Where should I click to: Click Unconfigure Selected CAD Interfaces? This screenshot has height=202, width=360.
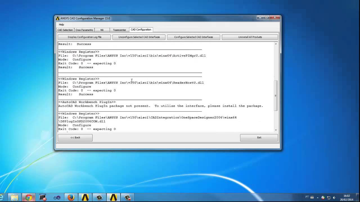tap(139, 37)
